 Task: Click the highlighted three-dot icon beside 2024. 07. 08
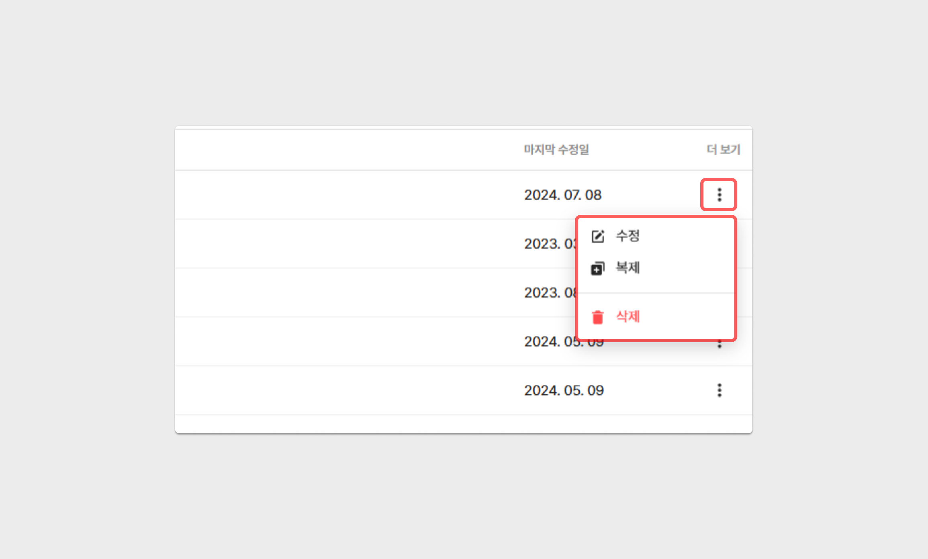719,195
